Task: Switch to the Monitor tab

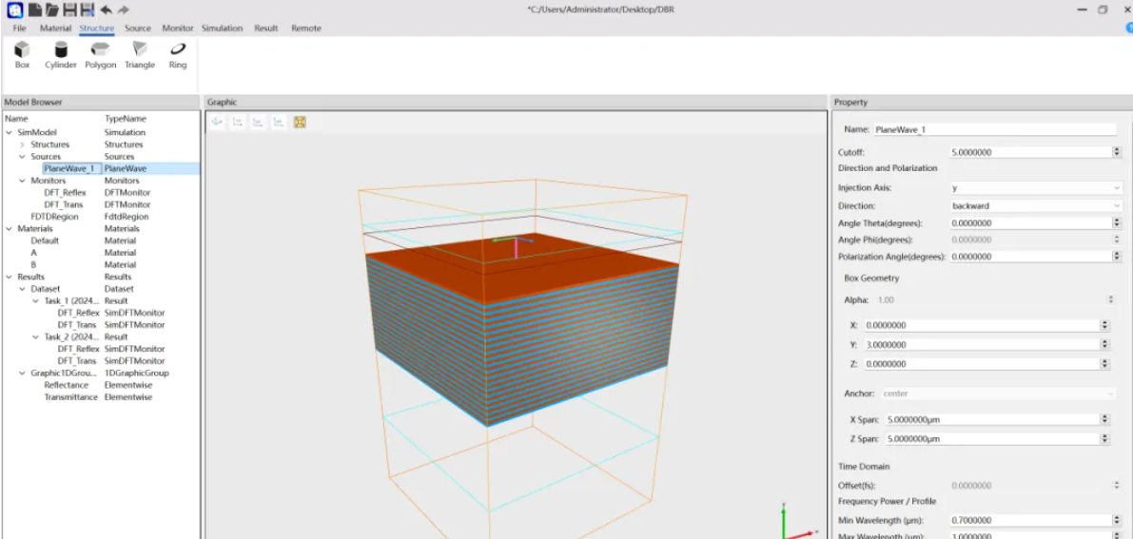Action: coord(178,29)
